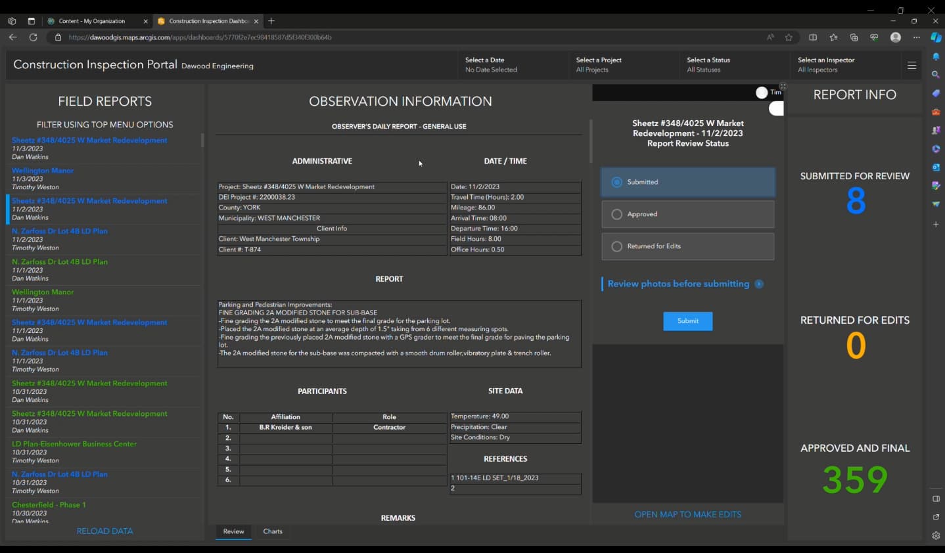The width and height of the screenshot is (945, 553).
Task: Switch to the Charts tab
Action: tap(273, 531)
